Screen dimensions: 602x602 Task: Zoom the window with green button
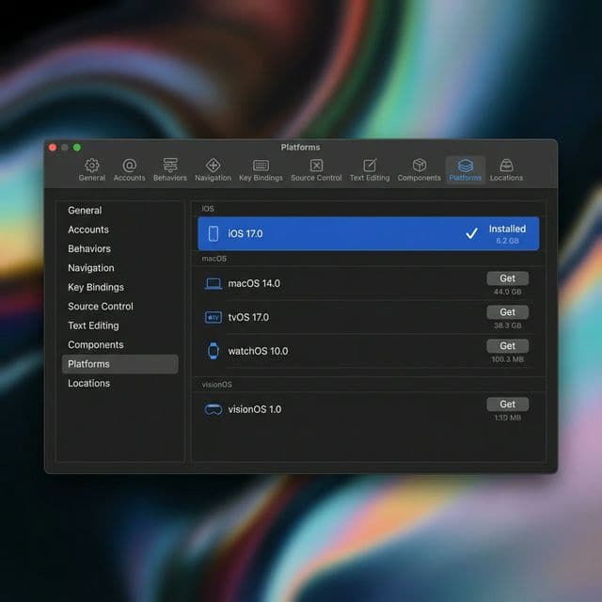point(77,148)
